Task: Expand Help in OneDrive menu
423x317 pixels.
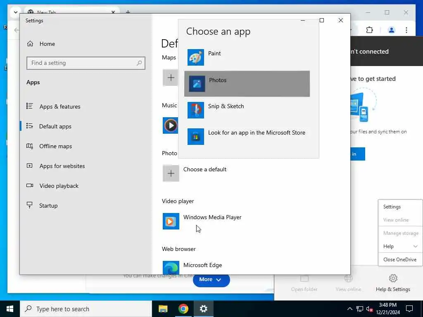Action: (400, 246)
